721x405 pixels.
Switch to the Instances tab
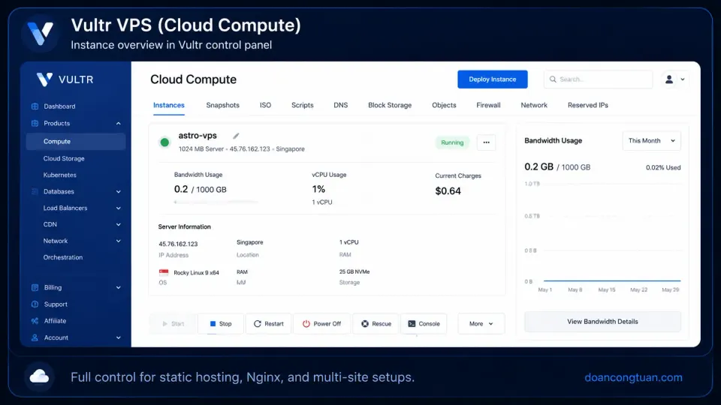169,105
